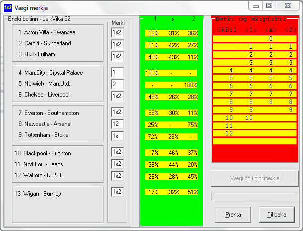Click the empty status field above Prenta
This screenshot has width=303, height=231.
click(255, 197)
